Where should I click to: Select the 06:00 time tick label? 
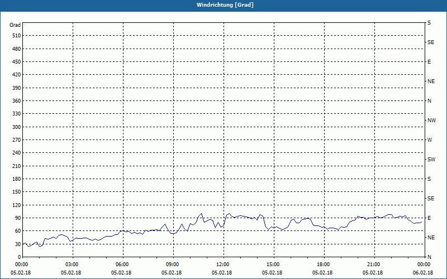(123, 264)
